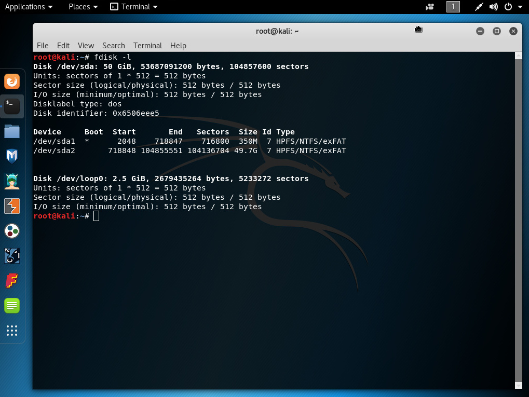Launch BeEF from the dock

[12, 255]
